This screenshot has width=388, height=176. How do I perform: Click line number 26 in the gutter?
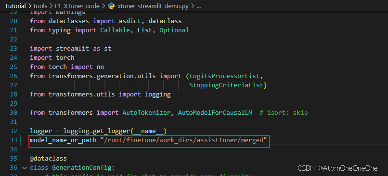click(13, 76)
